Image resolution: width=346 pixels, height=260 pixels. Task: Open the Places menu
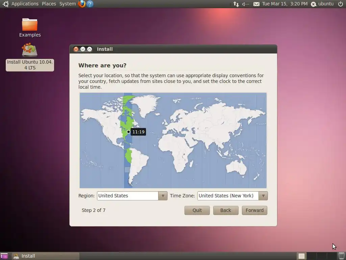coord(49,4)
